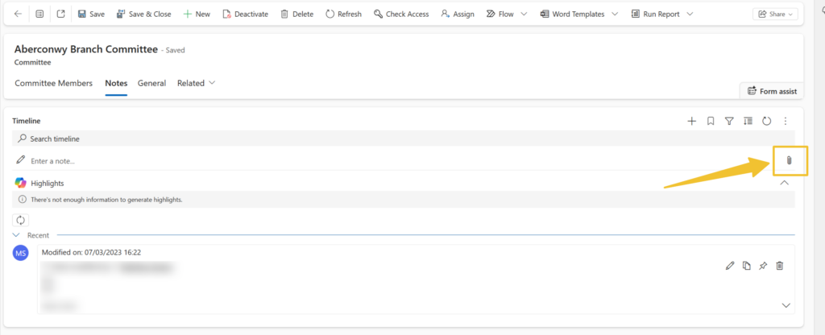The height and width of the screenshot is (335, 825).
Task: Click the Save & Close button
Action: [143, 14]
